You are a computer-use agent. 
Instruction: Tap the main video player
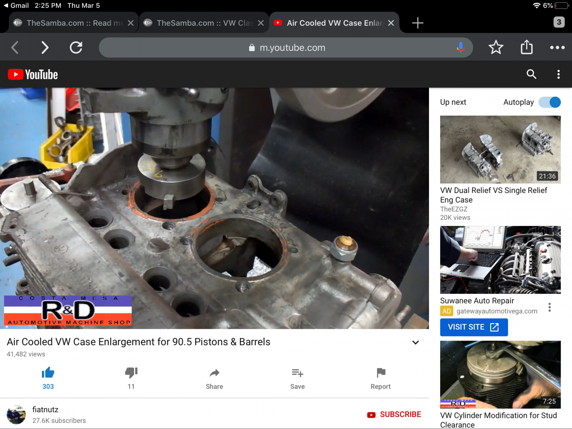coord(214,208)
